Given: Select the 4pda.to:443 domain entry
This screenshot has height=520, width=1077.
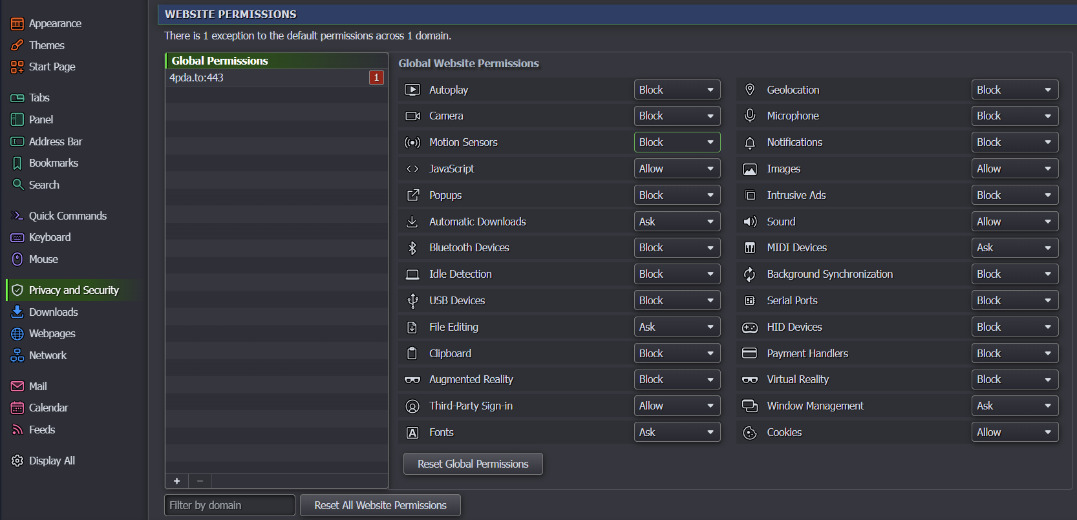Looking at the screenshot, I should (277, 78).
